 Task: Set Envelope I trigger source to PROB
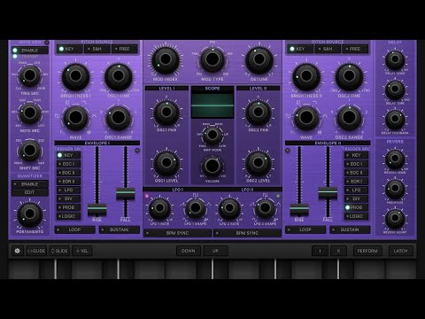point(68,207)
